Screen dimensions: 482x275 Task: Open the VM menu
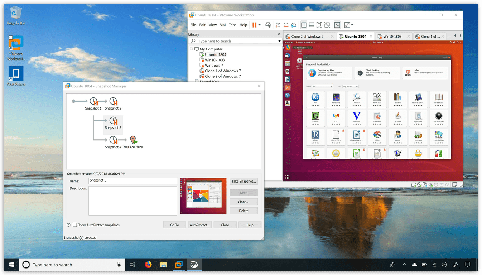[222, 25]
